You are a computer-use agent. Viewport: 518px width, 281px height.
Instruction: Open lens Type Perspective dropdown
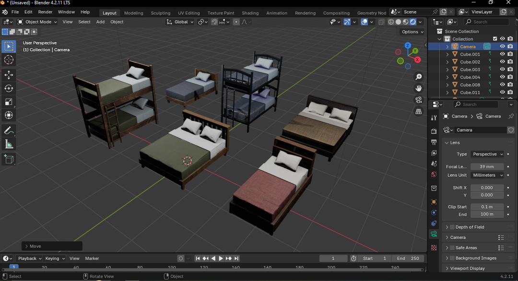[487, 154]
